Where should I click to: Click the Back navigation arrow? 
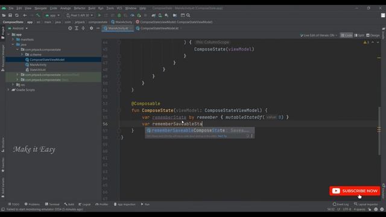(25, 15)
